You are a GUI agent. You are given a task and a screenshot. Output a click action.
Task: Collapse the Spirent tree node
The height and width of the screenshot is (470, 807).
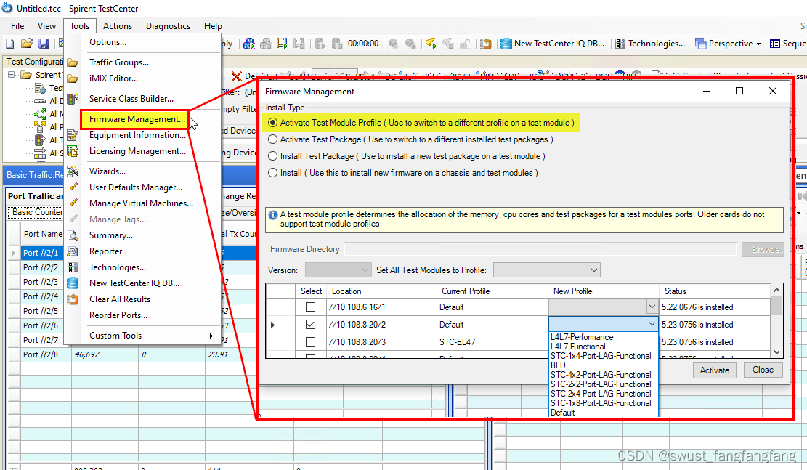(12, 75)
